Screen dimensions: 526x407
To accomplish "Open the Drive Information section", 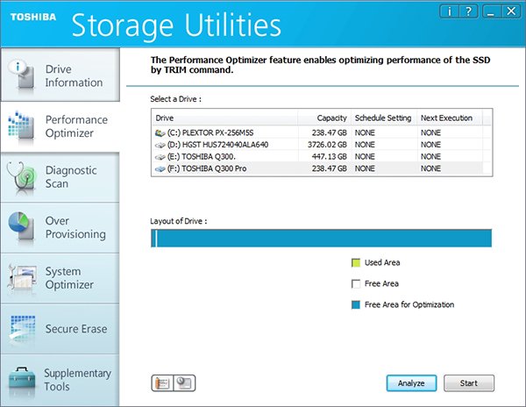I will click(60, 75).
